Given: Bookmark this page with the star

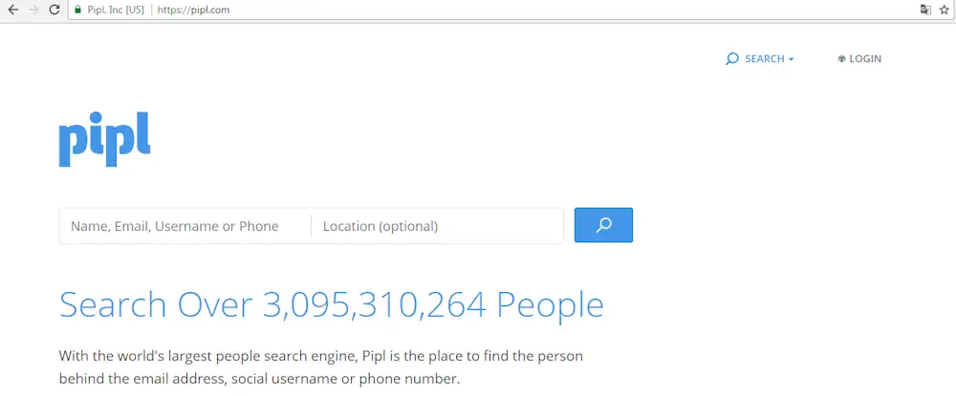Looking at the screenshot, I should point(944,10).
